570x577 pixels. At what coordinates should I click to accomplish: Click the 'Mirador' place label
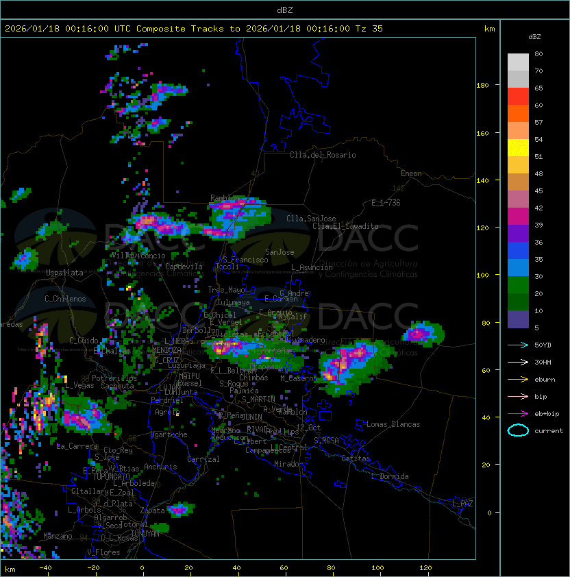289,464
